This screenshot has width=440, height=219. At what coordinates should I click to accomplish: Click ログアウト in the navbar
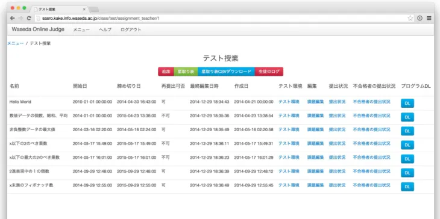(131, 29)
